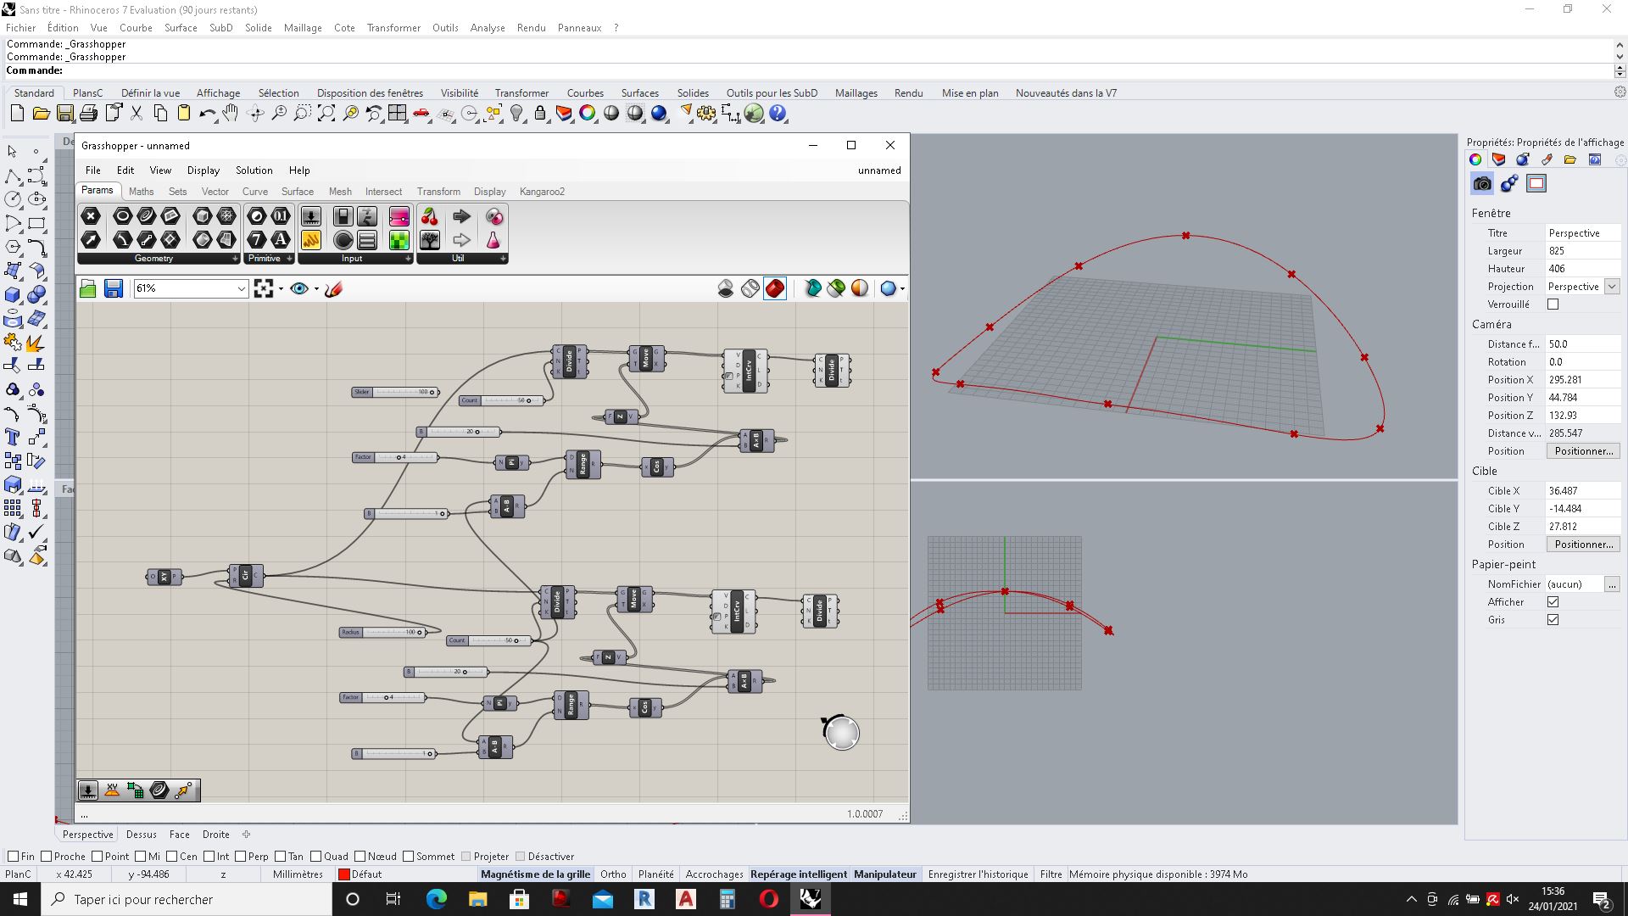Click the Transform tab in Grasshopper
The height and width of the screenshot is (916, 1628).
click(438, 190)
